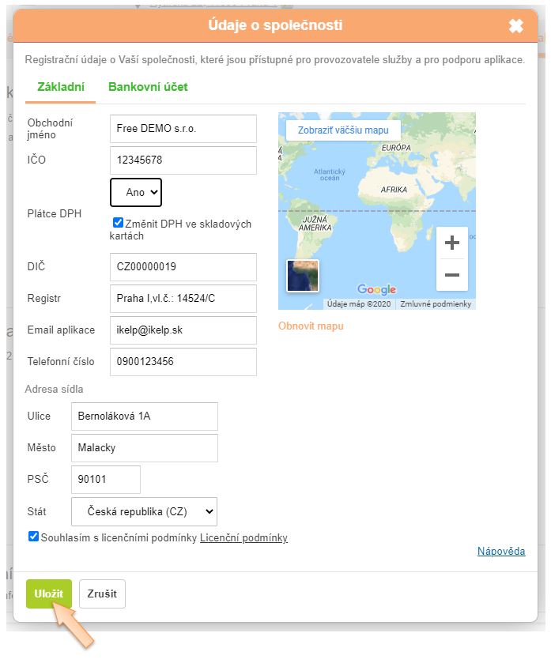
Task: Focus the Obchodní jméno input field
Action: [x=183, y=129]
